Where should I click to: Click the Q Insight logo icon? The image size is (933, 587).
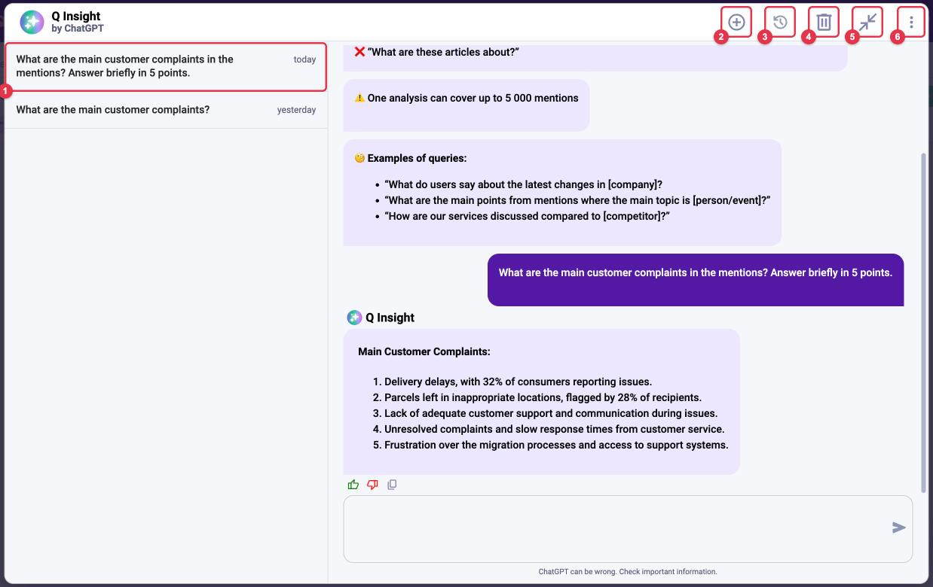[x=32, y=23]
